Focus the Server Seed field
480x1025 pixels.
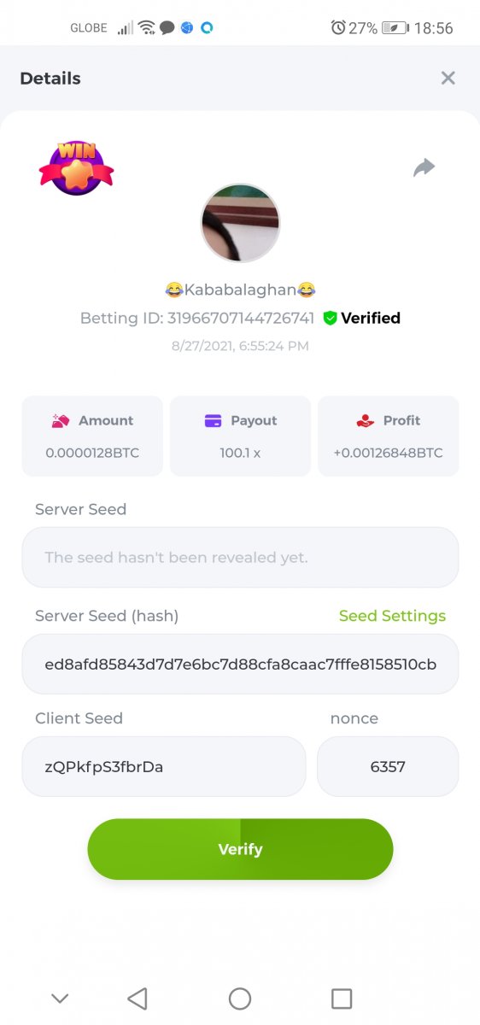[240, 557]
